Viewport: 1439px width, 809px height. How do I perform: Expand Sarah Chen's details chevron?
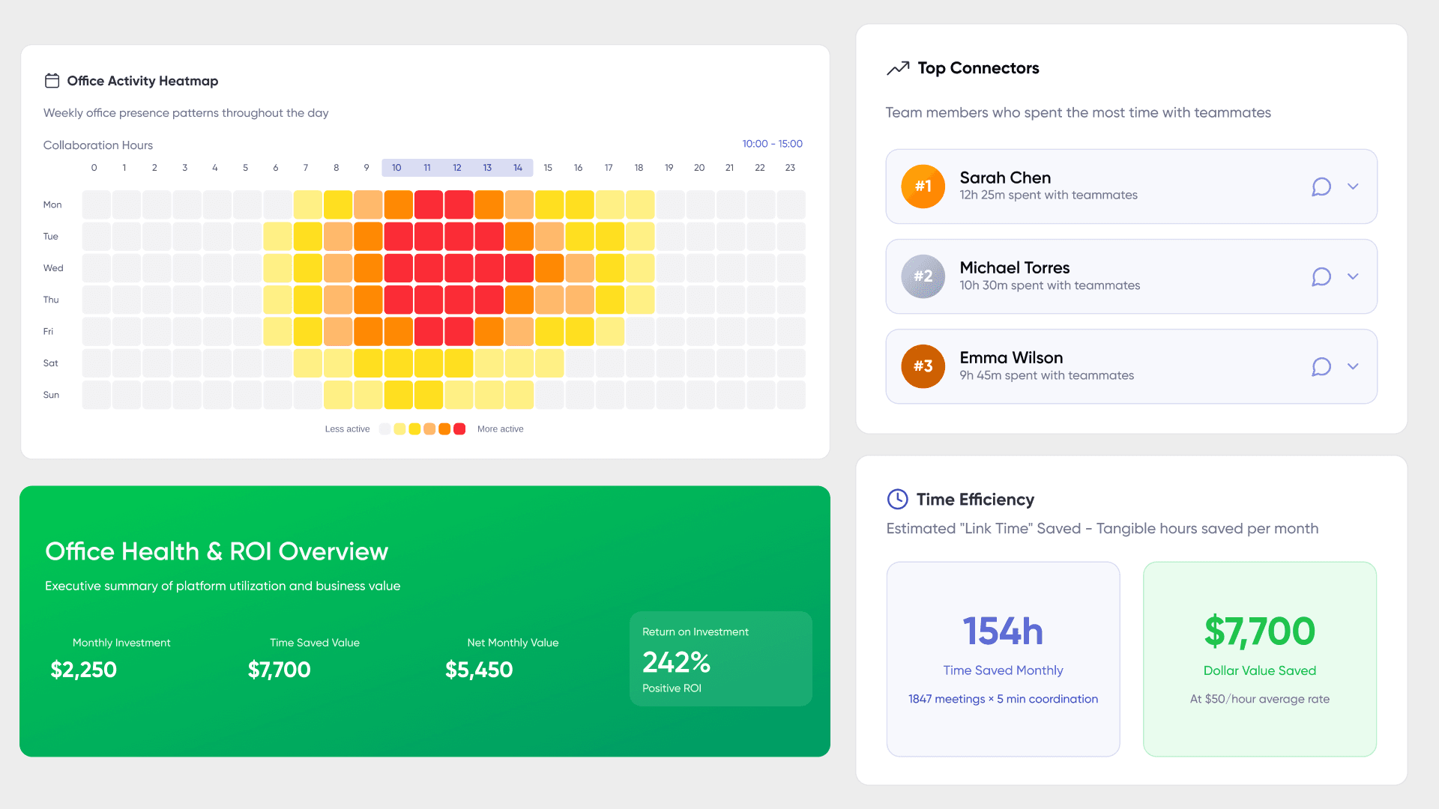1353,187
